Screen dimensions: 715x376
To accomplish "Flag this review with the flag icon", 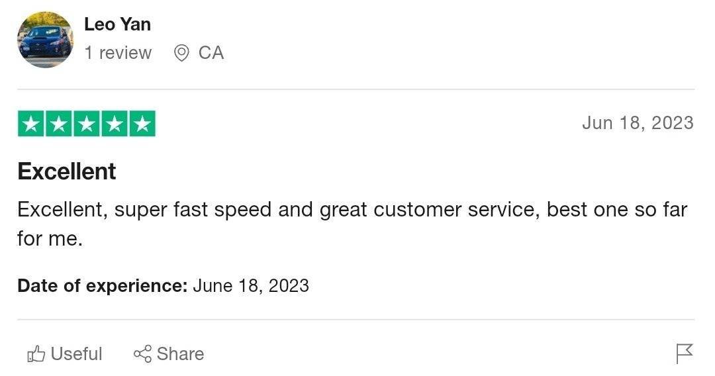I will click(x=685, y=353).
